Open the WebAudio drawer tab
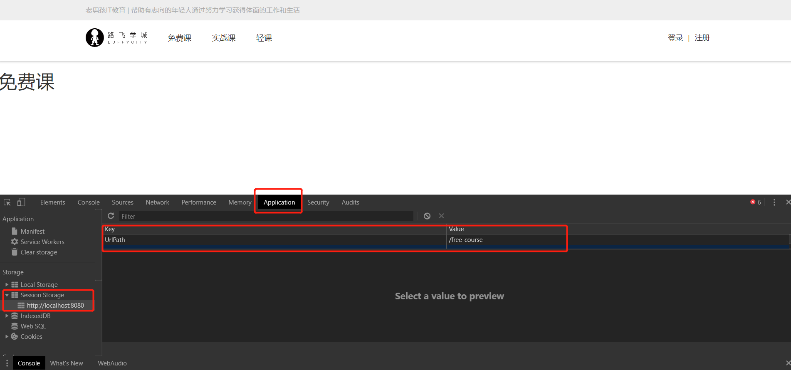Viewport: 791px width, 370px height. (x=112, y=363)
